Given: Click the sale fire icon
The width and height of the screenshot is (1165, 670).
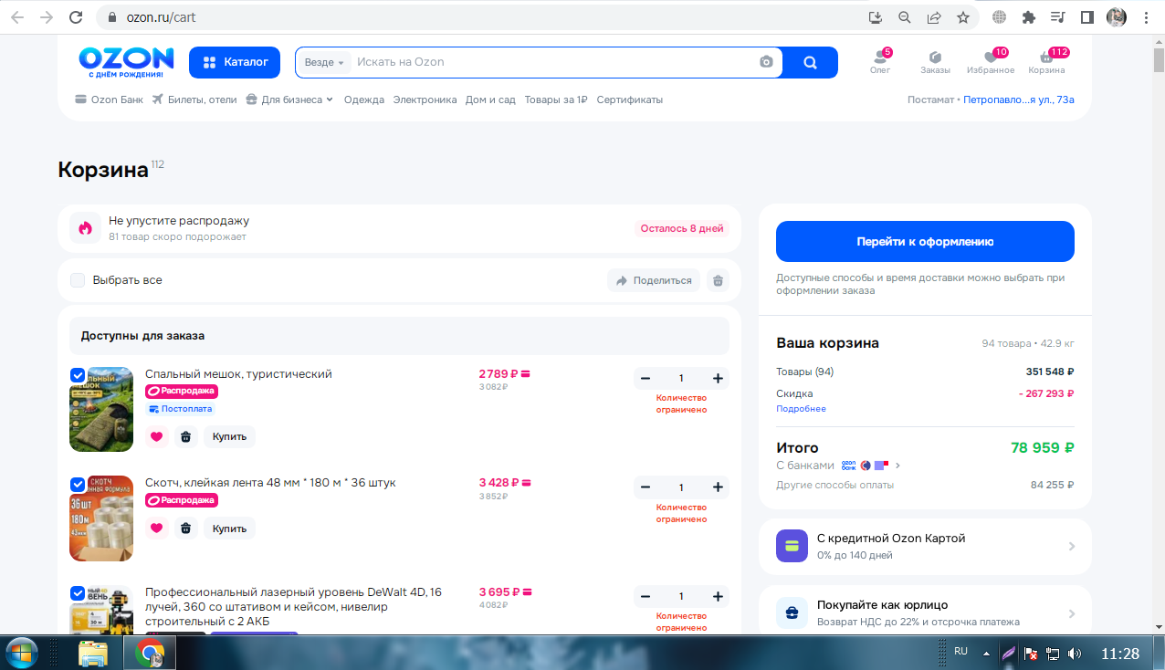Looking at the screenshot, I should coord(85,228).
